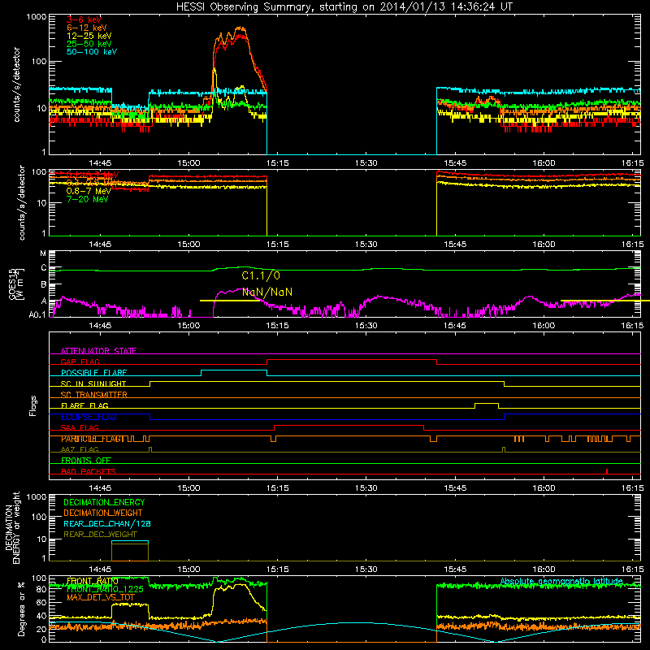
Task: Select the REAR_DEC_CHAN/128 legend label
Action: coord(107,524)
